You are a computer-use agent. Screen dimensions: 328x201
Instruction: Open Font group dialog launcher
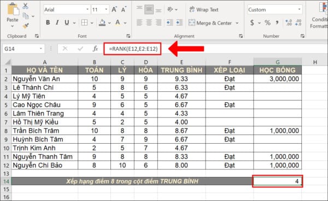pyautogui.click(x=128, y=36)
